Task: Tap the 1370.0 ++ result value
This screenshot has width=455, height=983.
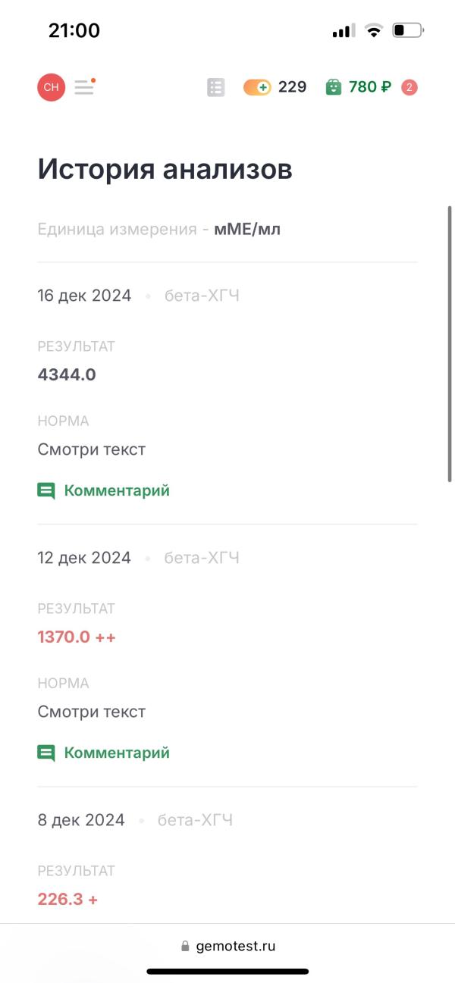Action: [77, 637]
